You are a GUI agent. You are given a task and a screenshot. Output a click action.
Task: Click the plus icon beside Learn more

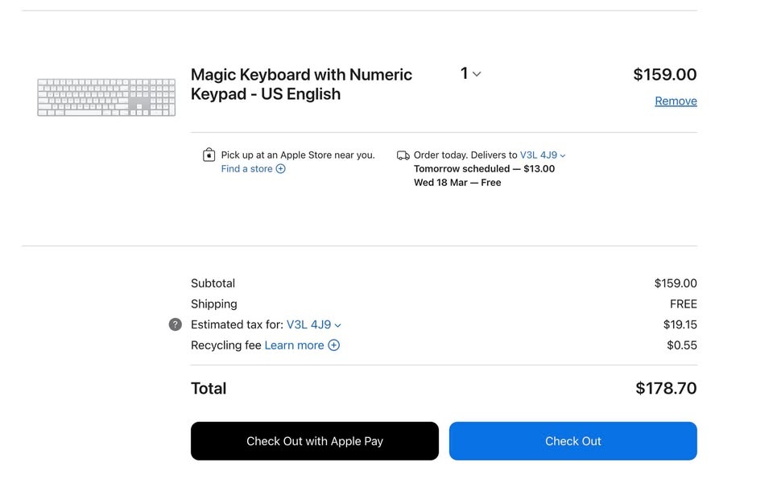(x=333, y=345)
